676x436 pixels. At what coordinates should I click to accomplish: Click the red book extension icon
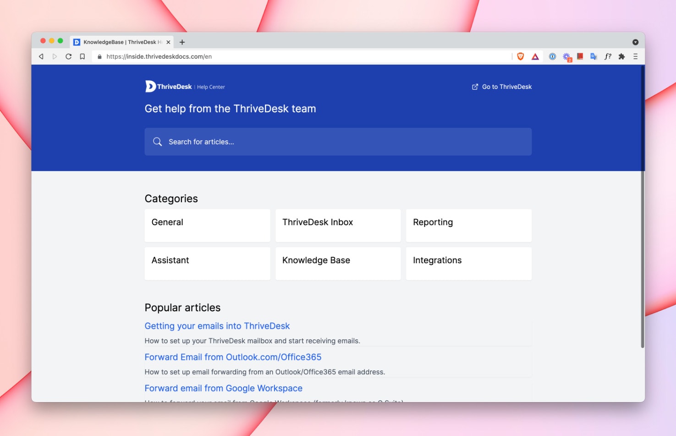(x=580, y=56)
